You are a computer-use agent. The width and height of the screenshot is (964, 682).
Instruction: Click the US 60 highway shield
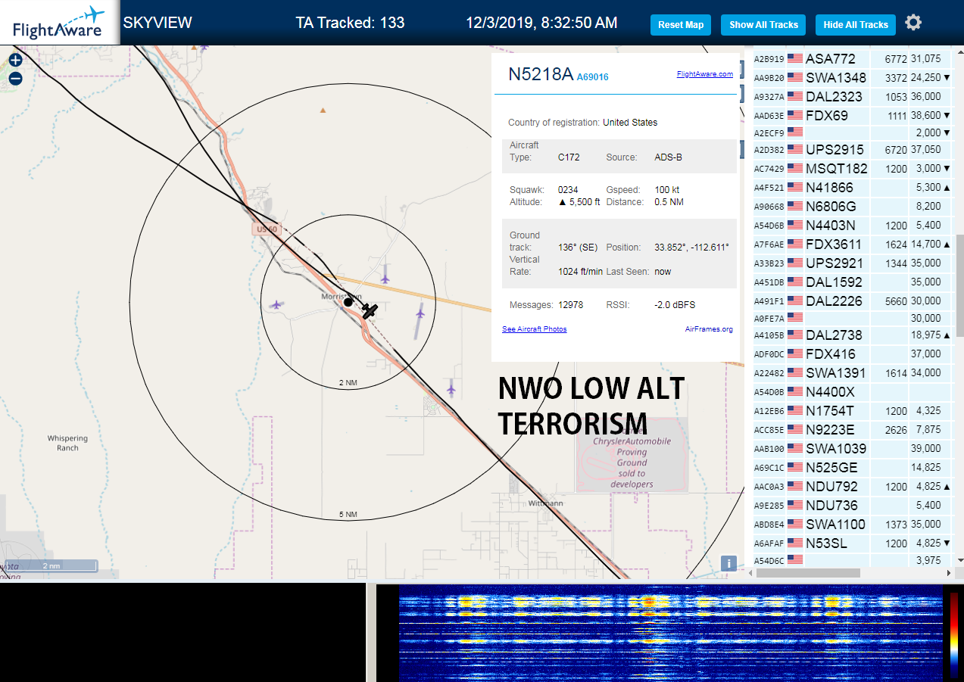pyautogui.click(x=266, y=229)
